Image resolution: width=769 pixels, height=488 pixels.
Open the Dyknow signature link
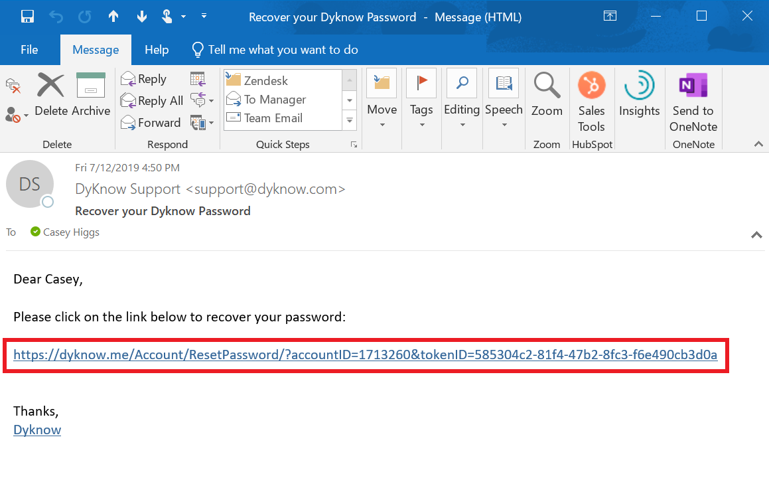(37, 430)
